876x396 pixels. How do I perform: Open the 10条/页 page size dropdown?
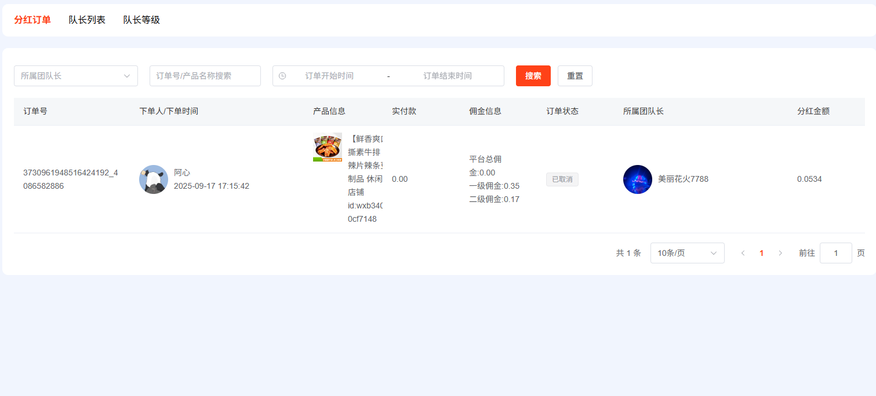[x=687, y=253]
